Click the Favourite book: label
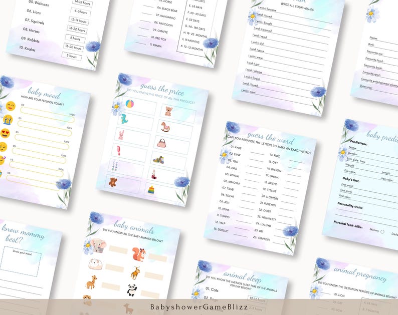This screenshot has width=398, height=315. pyautogui.click(x=373, y=67)
